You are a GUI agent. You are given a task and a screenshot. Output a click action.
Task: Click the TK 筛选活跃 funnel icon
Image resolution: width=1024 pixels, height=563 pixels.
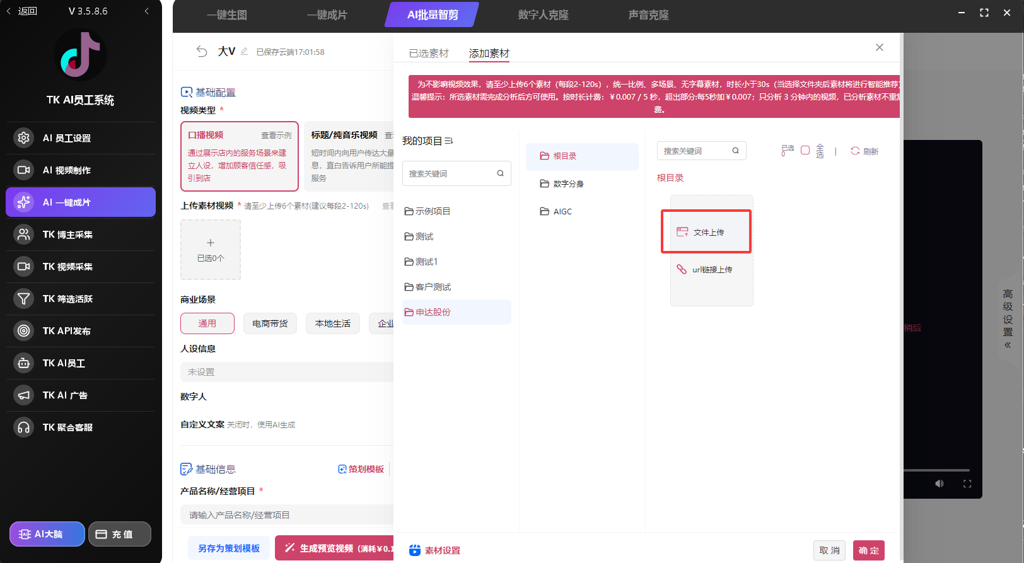[23, 299]
